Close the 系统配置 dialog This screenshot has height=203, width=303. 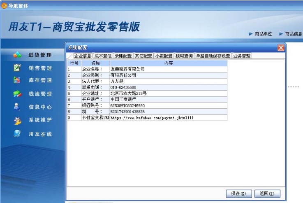click(281, 48)
